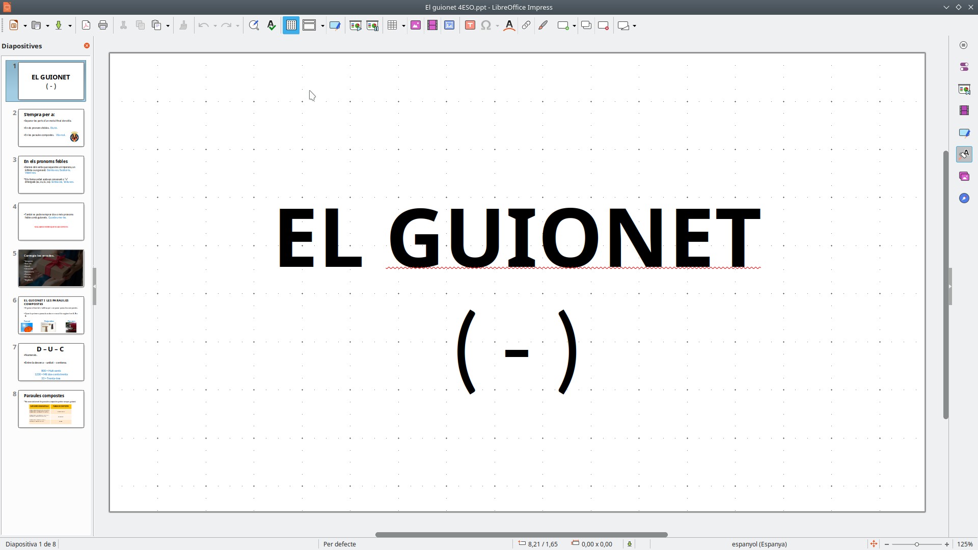
Task: Click the Print icon
Action: pos(103,25)
